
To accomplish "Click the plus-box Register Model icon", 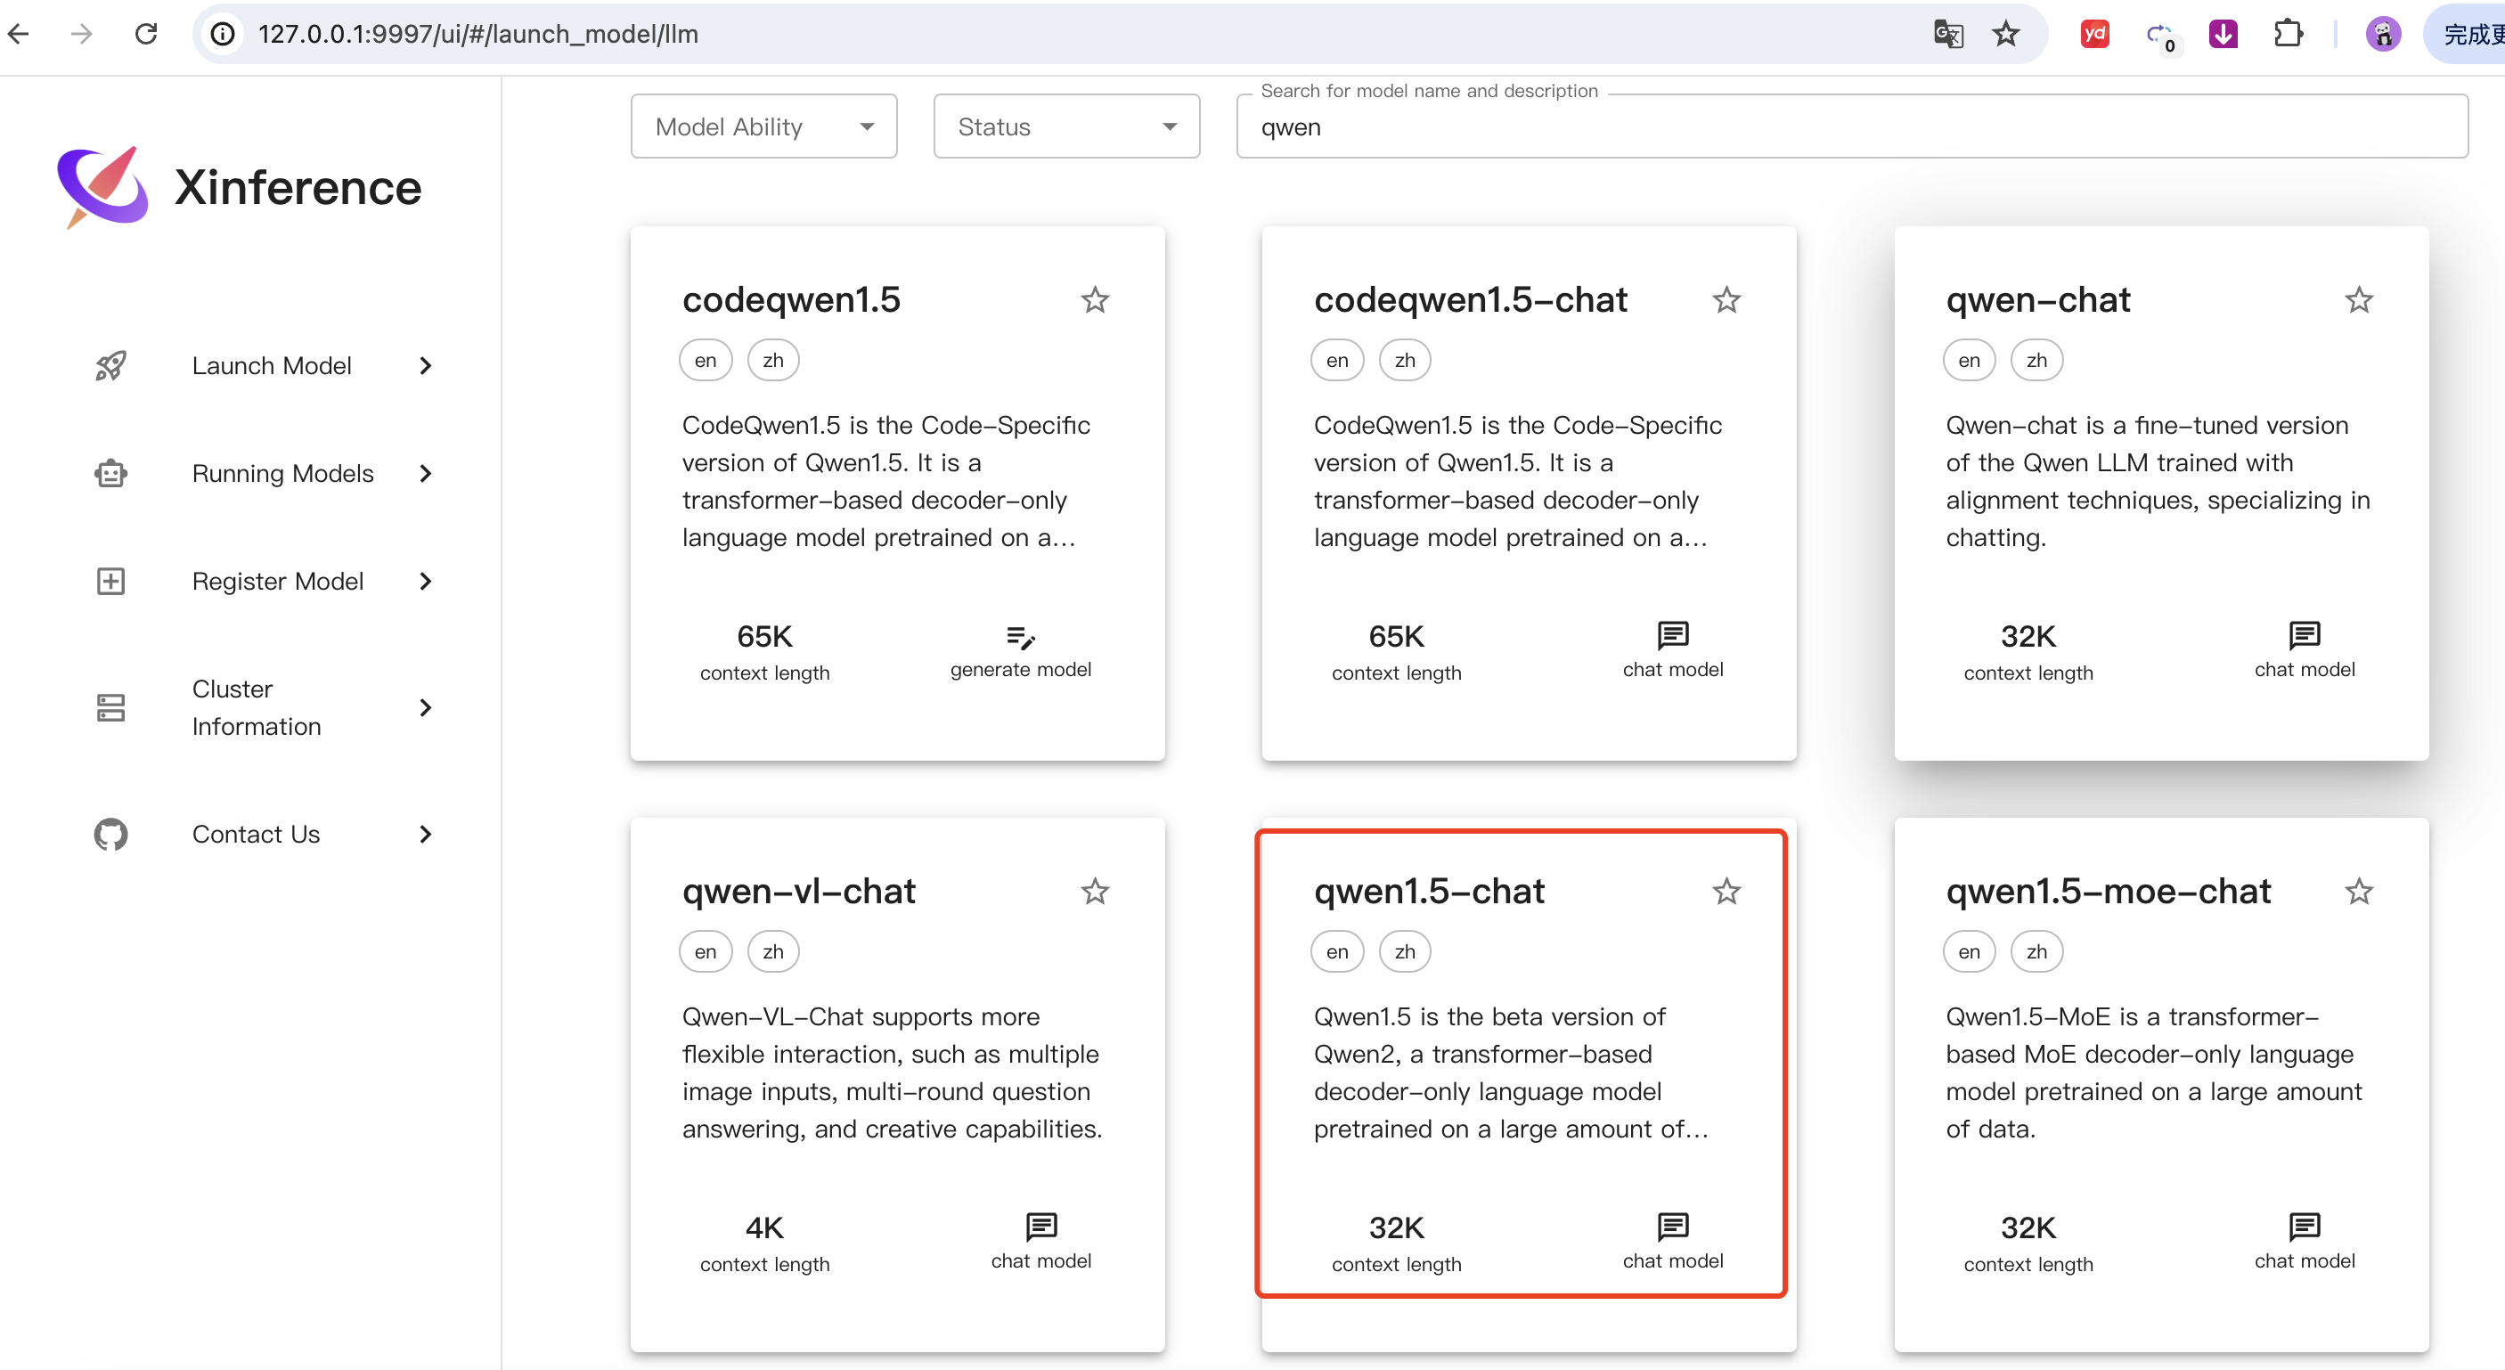I will (x=110, y=582).
